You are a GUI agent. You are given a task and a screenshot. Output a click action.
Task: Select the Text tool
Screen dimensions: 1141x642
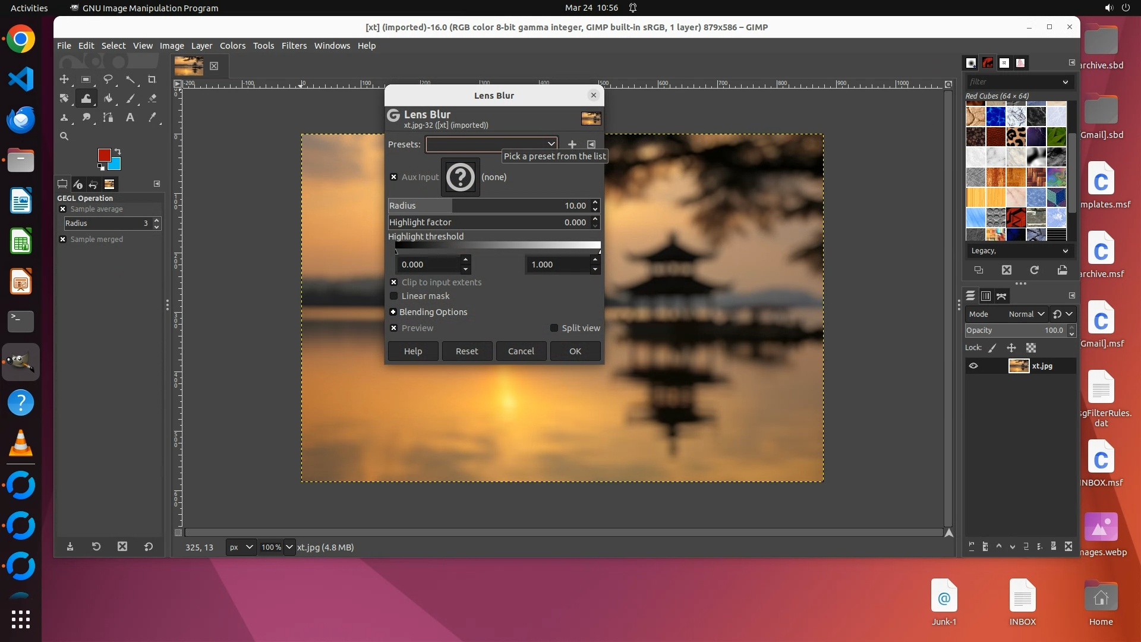point(130,118)
